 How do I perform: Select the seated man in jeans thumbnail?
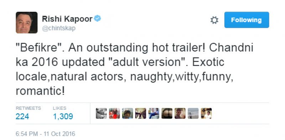pos(154,113)
